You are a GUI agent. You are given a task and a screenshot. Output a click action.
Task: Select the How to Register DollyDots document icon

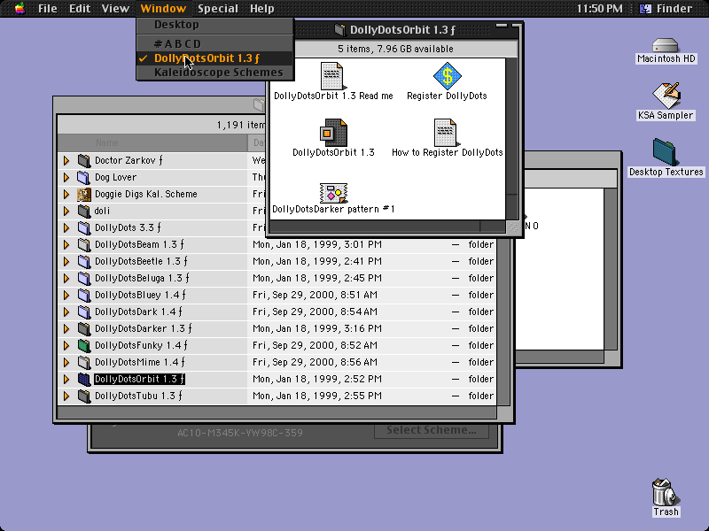tap(446, 133)
